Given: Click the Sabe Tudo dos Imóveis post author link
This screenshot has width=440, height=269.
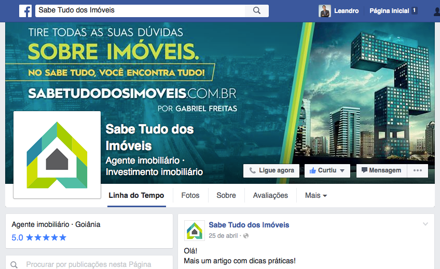Looking at the screenshot, I should tap(249, 225).
